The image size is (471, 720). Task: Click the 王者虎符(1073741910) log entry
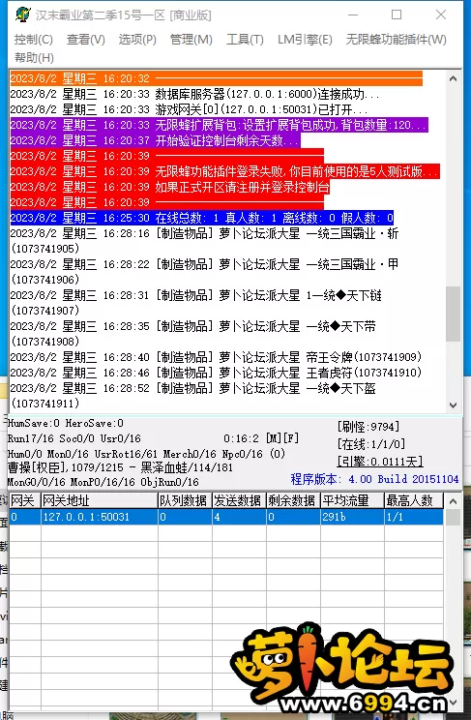216,373
